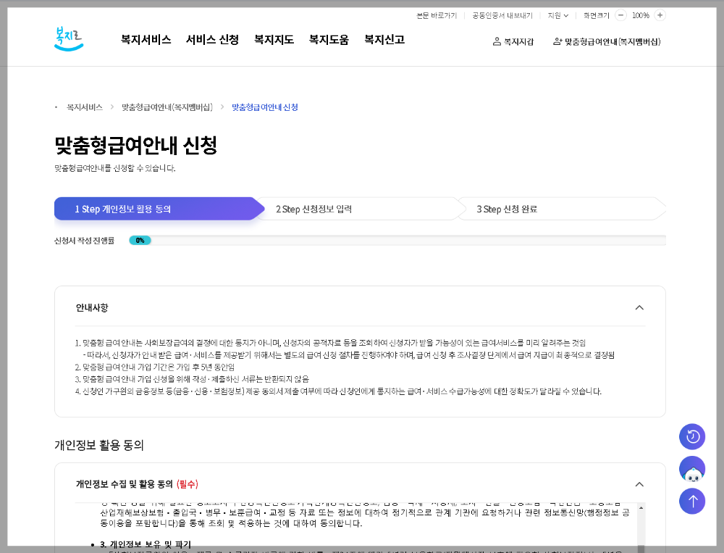
Task: Click the 화면크기 label
Action: pos(596,16)
